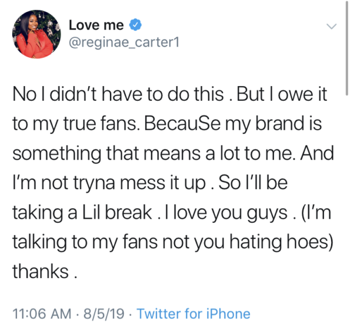Click the phrase 'I'm not tryna mess it up'
This screenshot has width=350, height=333.
pos(109,183)
